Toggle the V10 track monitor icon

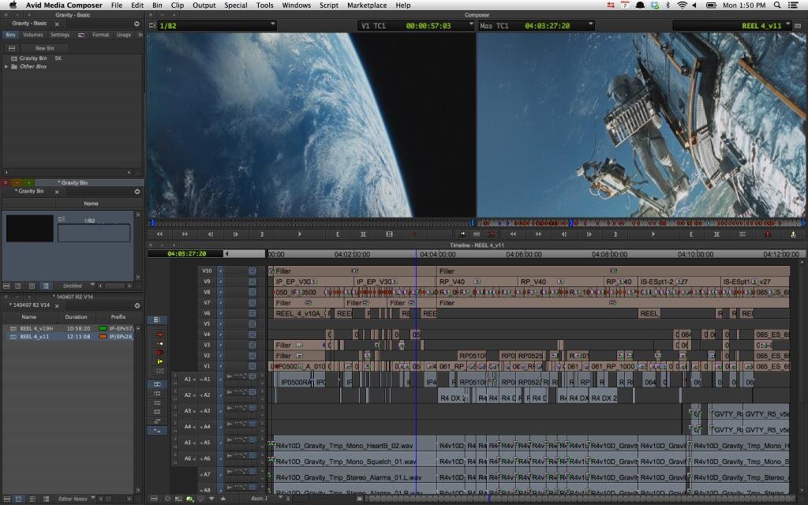252,271
